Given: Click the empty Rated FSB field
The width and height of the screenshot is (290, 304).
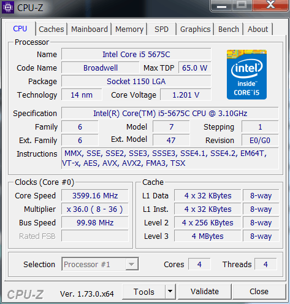Looking at the screenshot, I should 95,236.
